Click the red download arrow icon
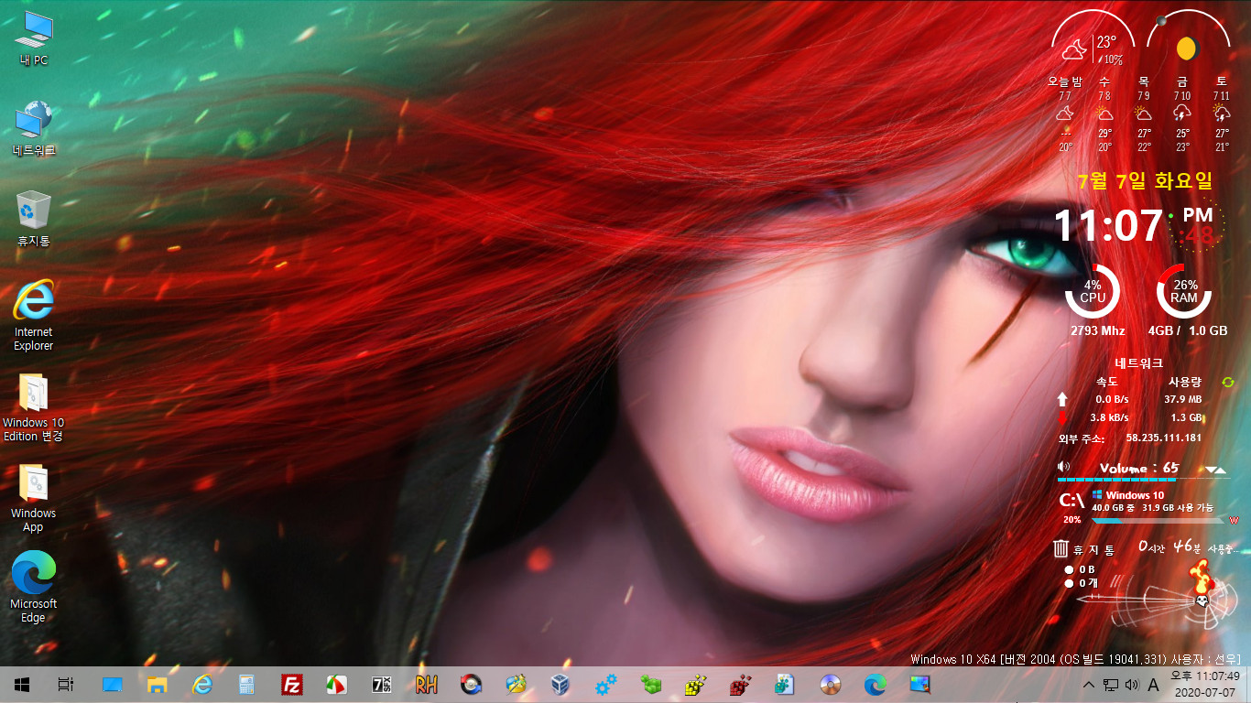 coord(1062,418)
